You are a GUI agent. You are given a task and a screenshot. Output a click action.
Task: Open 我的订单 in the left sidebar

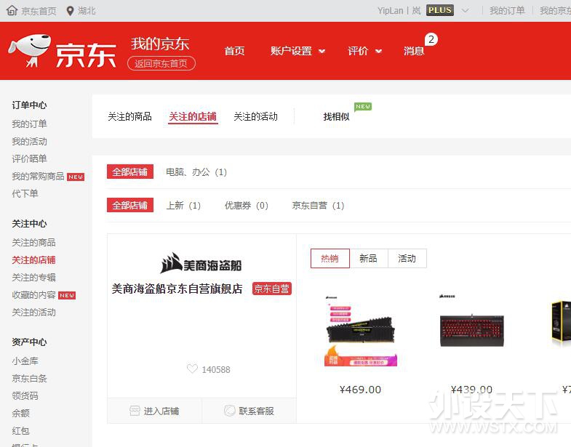pyautogui.click(x=29, y=124)
